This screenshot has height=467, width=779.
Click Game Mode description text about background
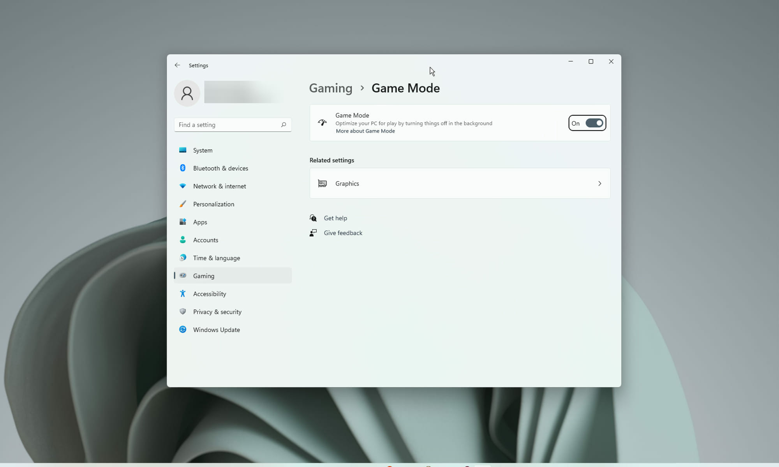(x=414, y=123)
